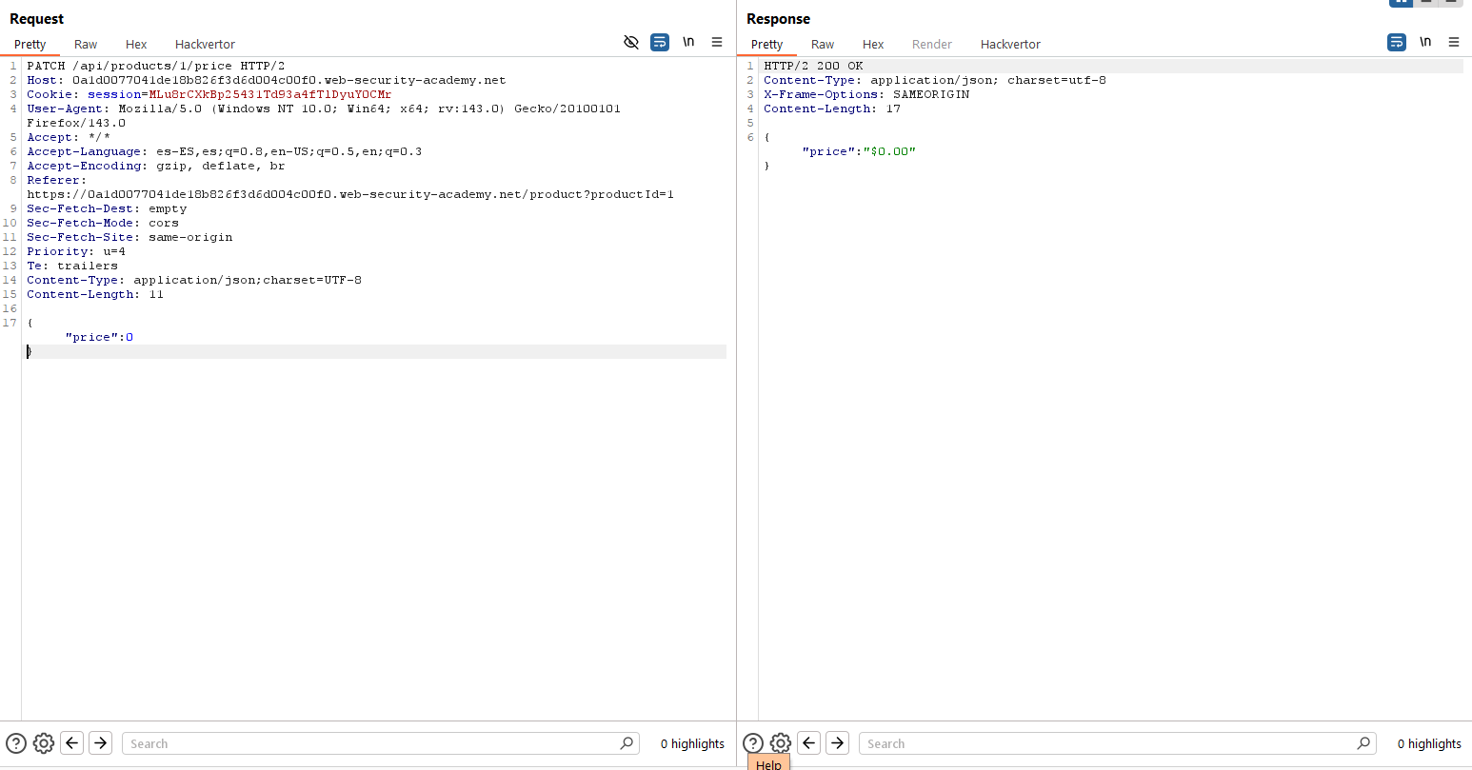Show non-printable characters (\n) in Response
Viewport: 1472px width, 770px height.
coord(1425,42)
